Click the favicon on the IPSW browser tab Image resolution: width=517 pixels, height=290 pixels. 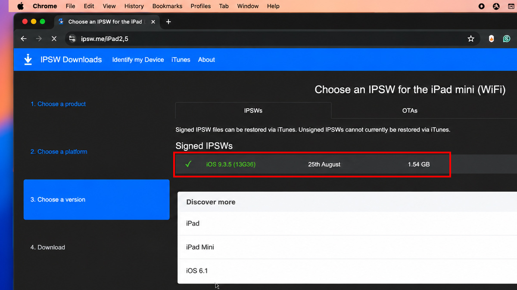click(61, 21)
